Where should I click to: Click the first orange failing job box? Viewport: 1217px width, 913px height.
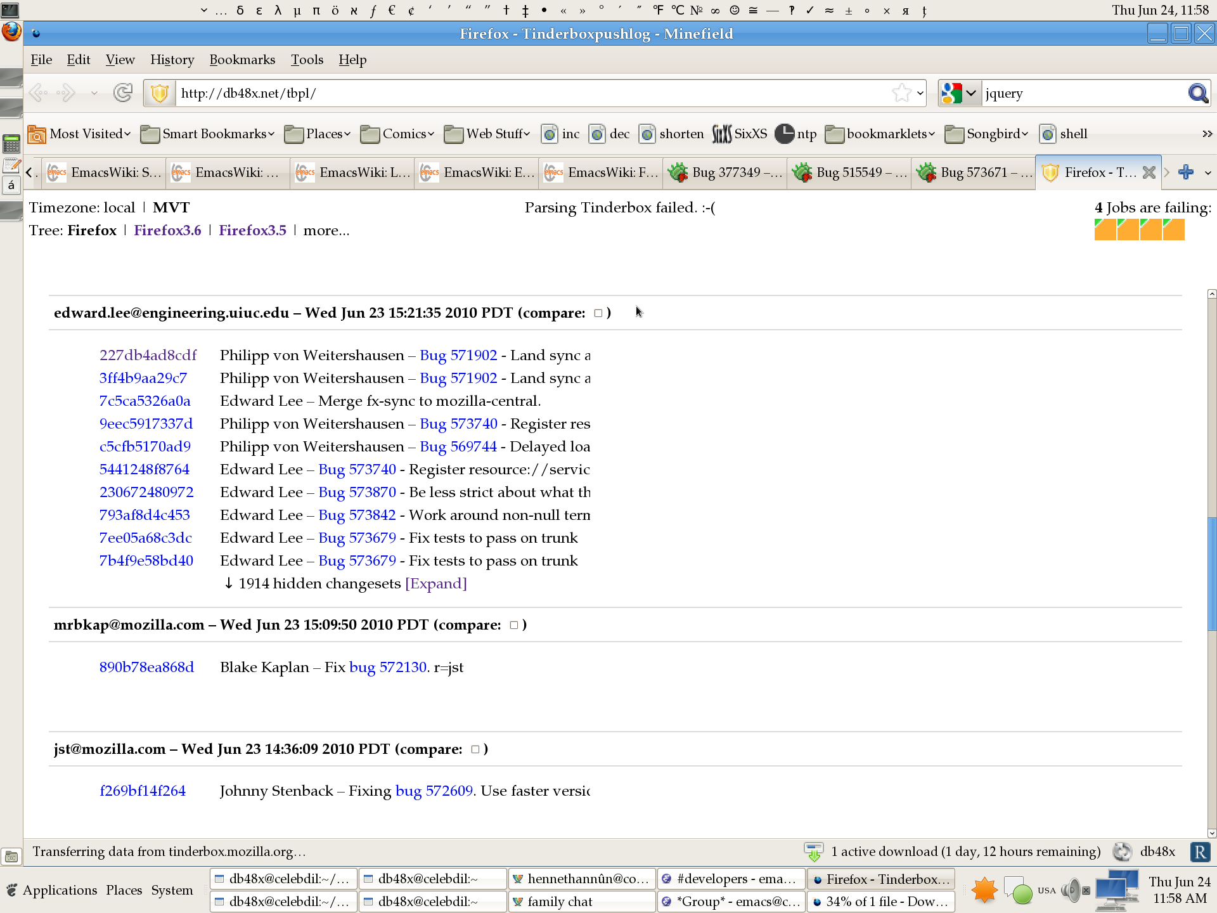1105,230
